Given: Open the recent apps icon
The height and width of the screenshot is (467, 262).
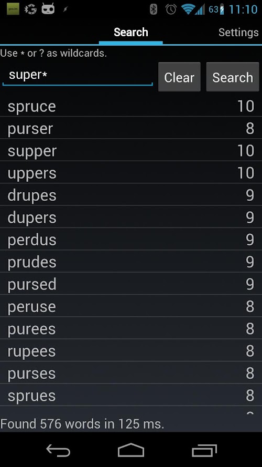Looking at the screenshot, I should tap(204, 450).
